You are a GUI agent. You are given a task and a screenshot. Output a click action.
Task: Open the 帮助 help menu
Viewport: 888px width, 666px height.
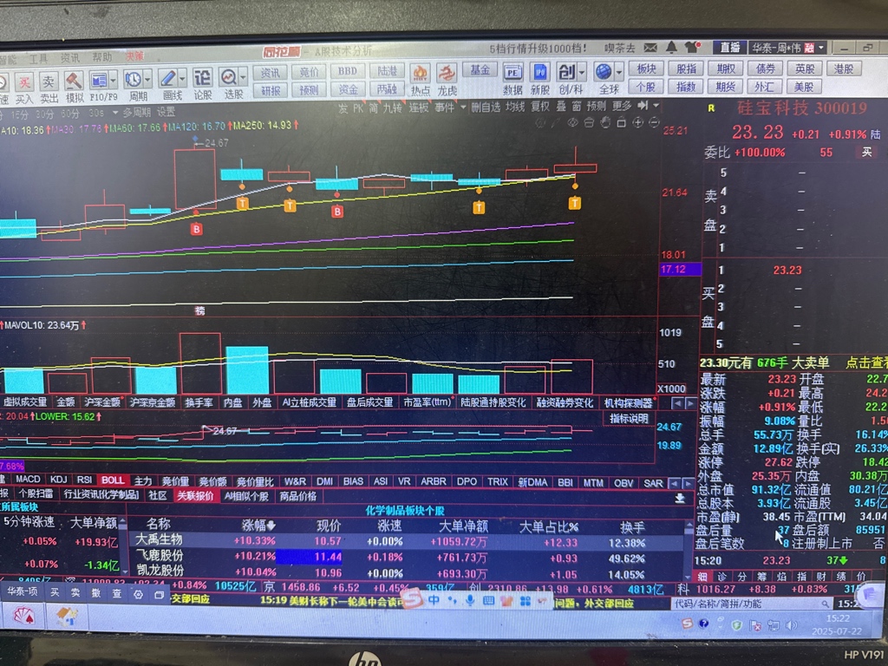click(102, 57)
